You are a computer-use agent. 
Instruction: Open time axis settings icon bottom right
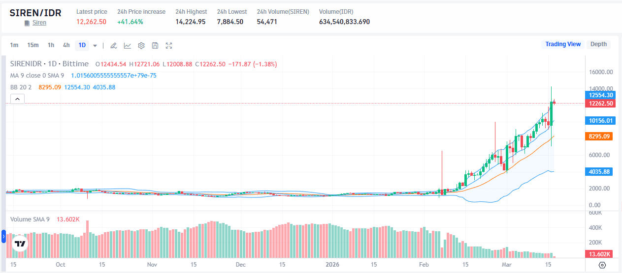point(602,265)
